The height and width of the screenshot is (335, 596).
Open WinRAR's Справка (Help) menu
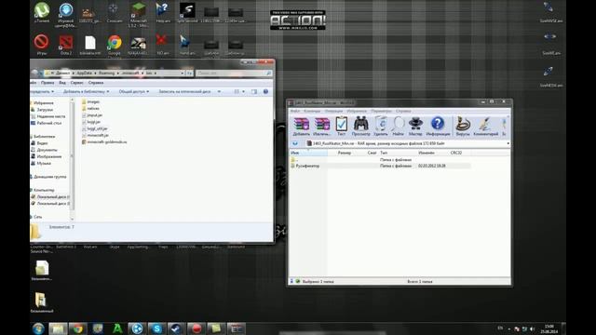(403, 111)
